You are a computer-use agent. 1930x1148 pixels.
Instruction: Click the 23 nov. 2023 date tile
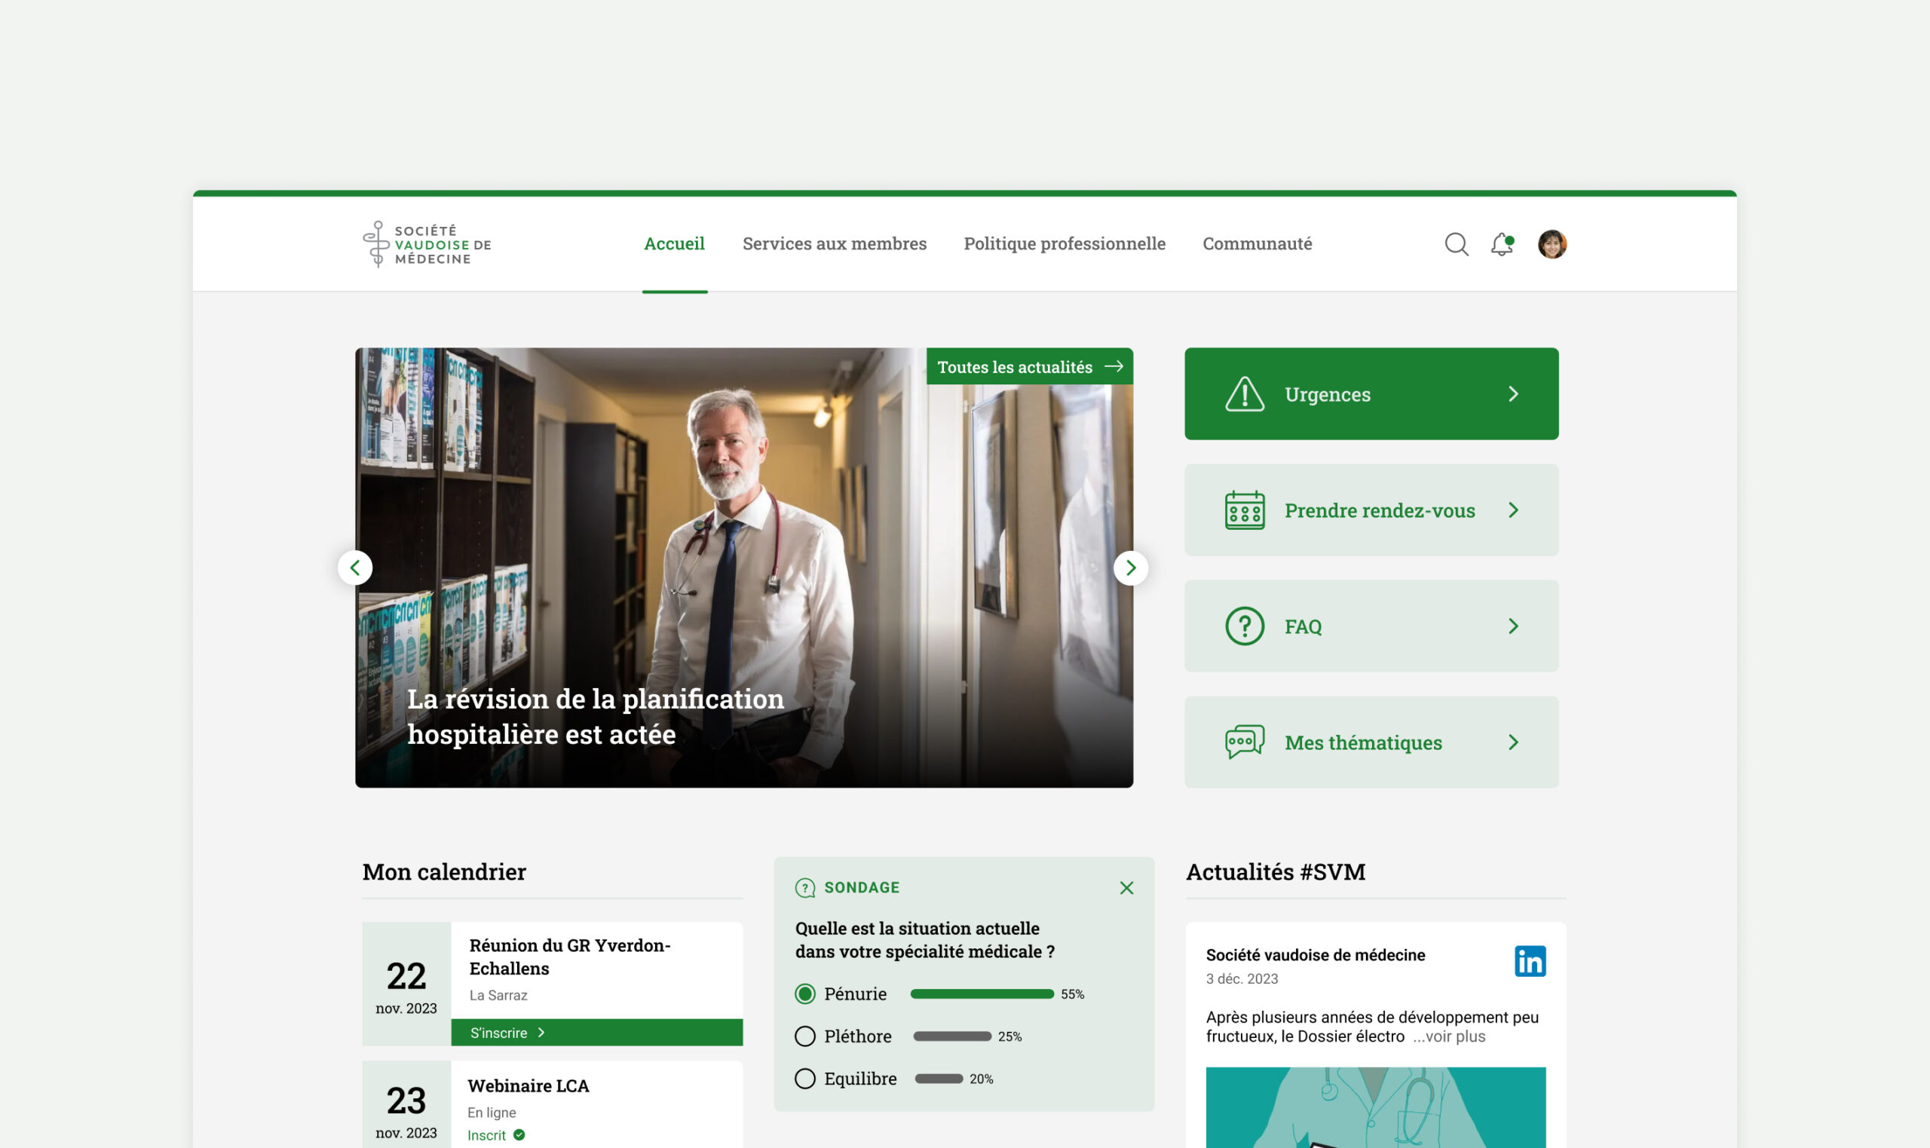click(406, 1105)
